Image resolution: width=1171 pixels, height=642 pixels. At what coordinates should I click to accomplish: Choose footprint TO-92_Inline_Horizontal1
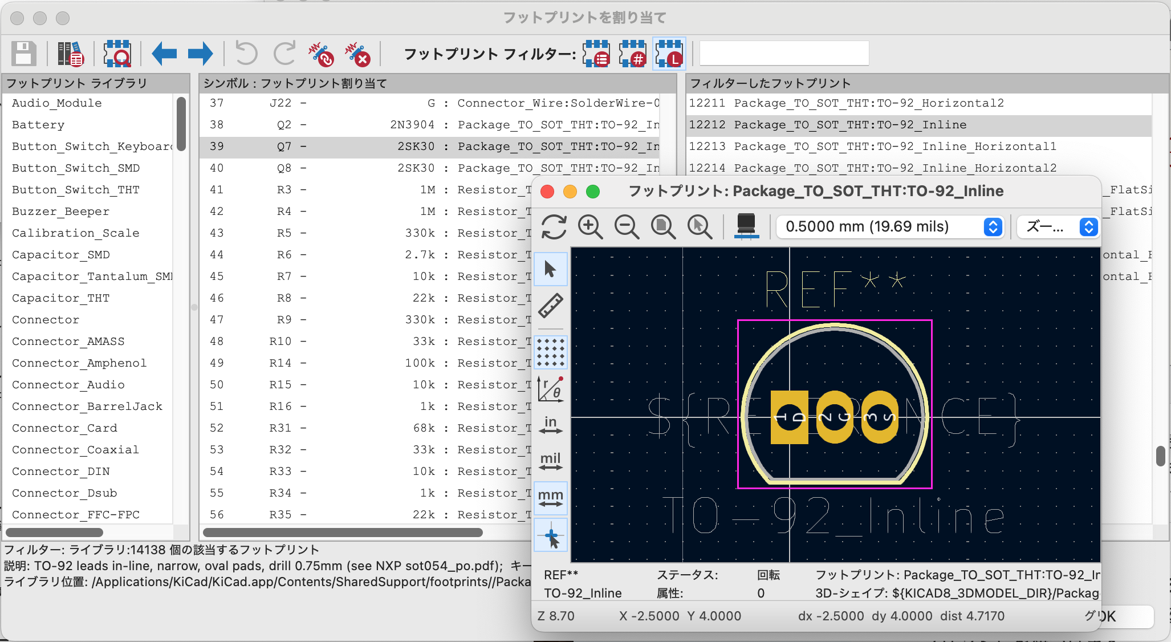919,147
